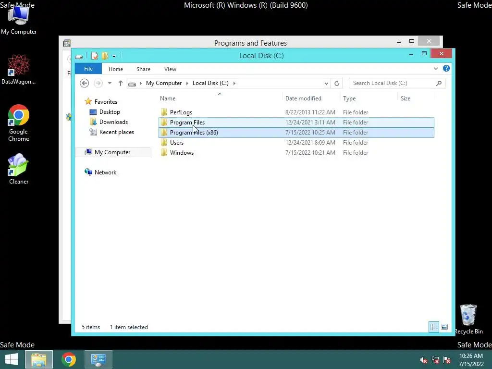Click the Programs and Features window icon

coord(67,43)
